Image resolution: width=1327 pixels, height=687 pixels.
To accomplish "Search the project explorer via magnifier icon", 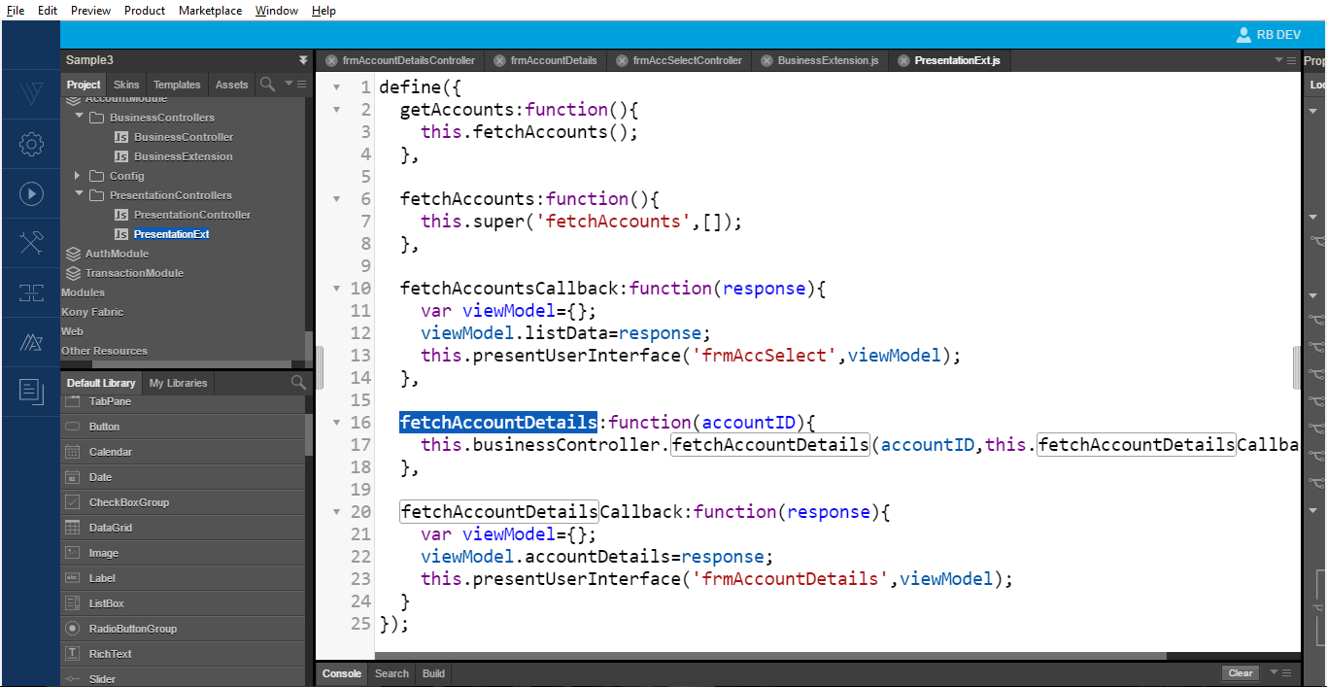I will [x=267, y=85].
